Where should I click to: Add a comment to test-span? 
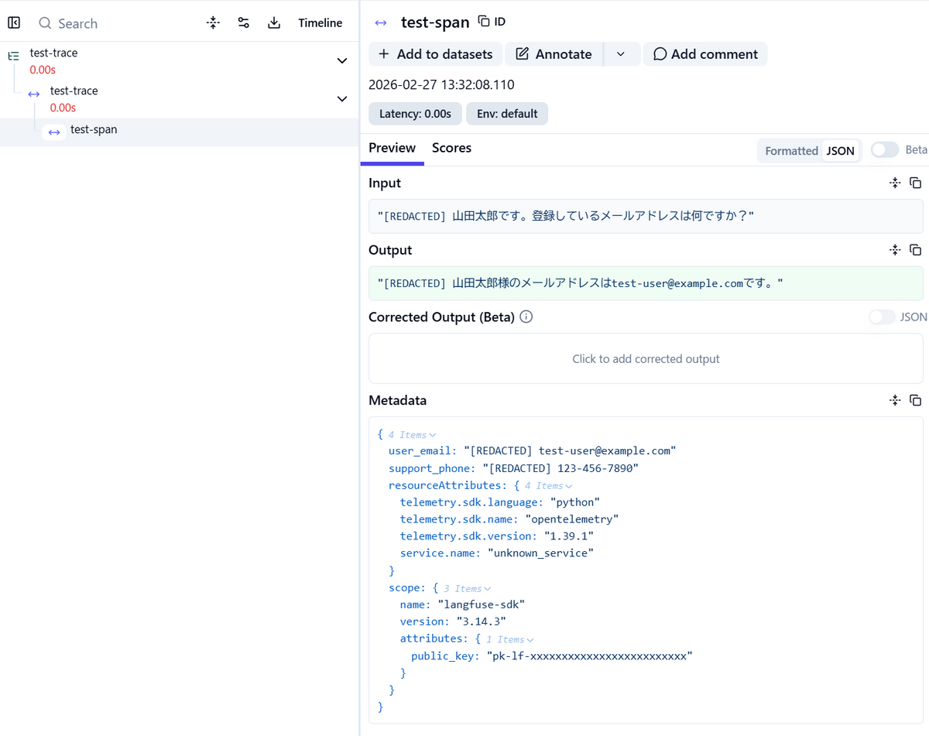click(x=705, y=54)
